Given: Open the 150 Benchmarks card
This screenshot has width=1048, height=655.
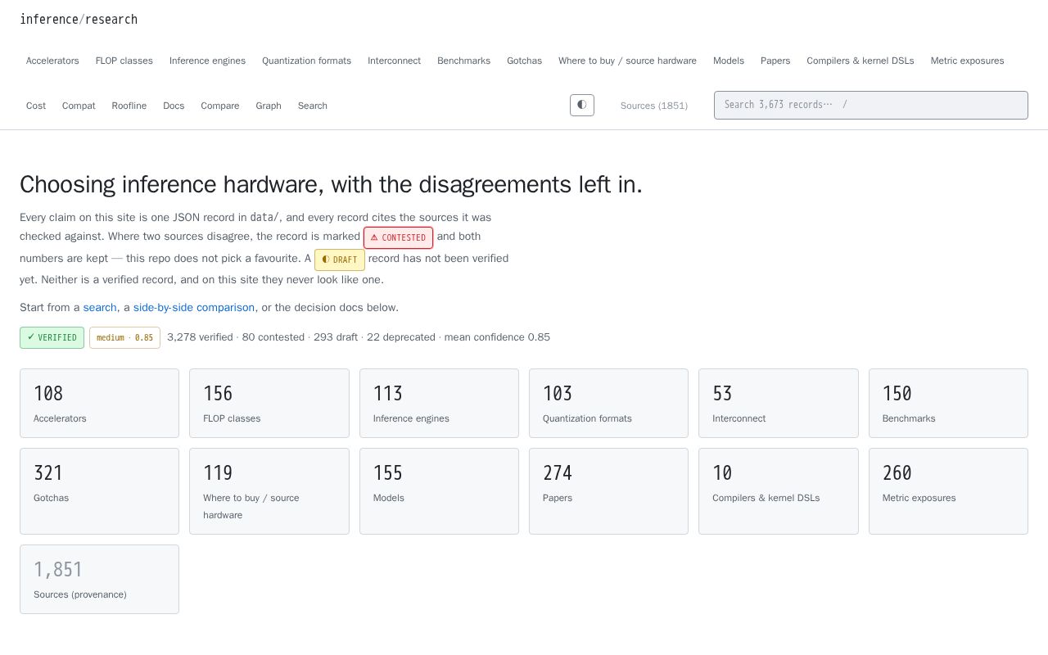Looking at the screenshot, I should coord(948,403).
